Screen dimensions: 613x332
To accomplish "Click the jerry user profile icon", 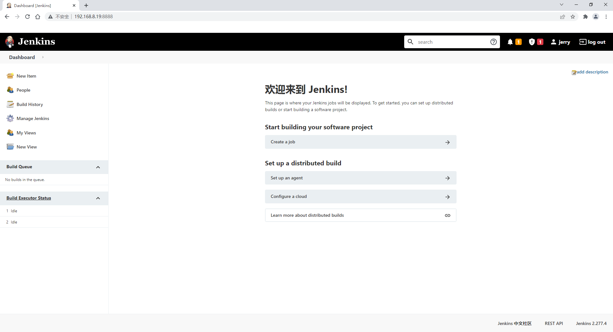I will (x=554, y=42).
